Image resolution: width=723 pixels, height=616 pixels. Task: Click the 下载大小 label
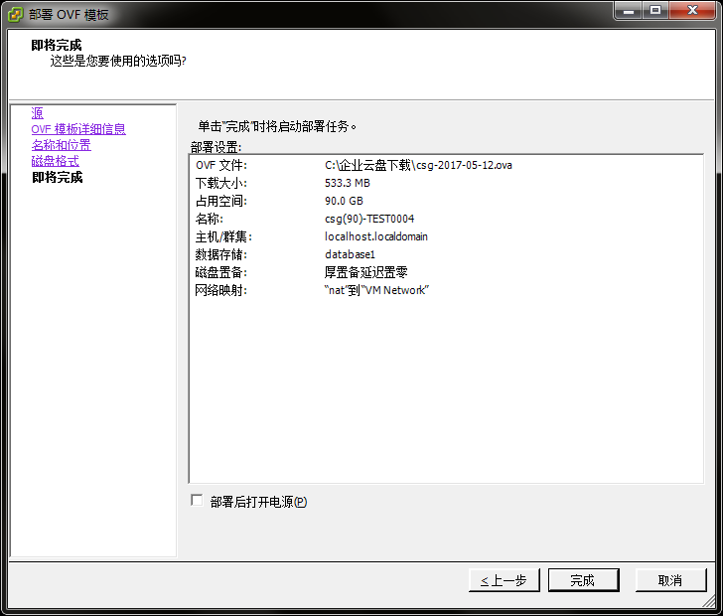pyautogui.click(x=221, y=183)
